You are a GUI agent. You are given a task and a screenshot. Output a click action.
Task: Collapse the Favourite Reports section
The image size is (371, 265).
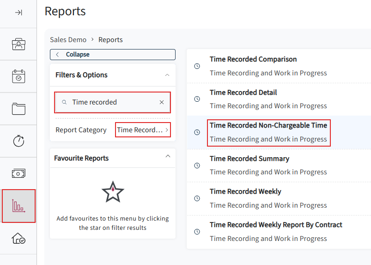168,156
